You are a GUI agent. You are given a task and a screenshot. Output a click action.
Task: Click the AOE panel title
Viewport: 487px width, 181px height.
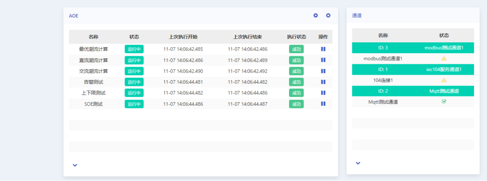(74, 16)
